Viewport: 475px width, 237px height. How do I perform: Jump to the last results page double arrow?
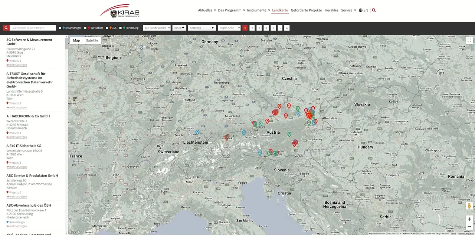click(286, 28)
